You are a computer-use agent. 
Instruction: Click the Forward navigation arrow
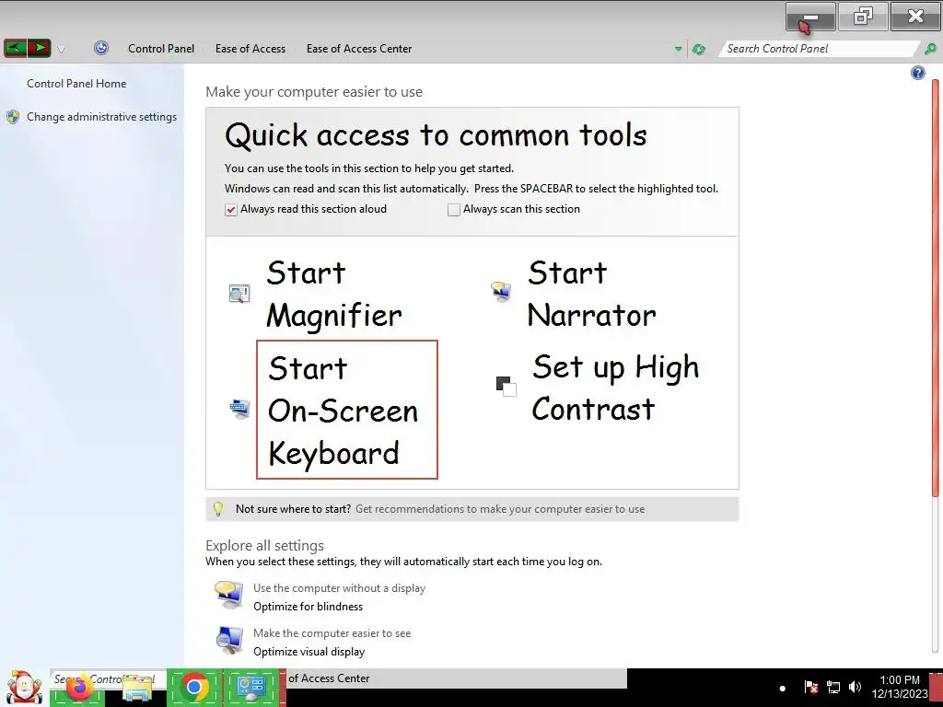[x=39, y=48]
